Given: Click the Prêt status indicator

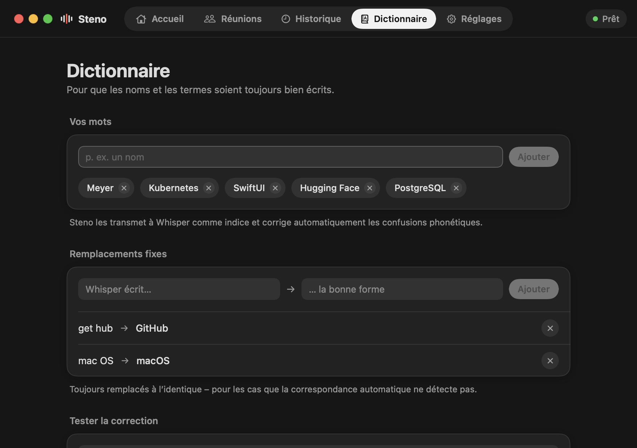Looking at the screenshot, I should pyautogui.click(x=606, y=19).
